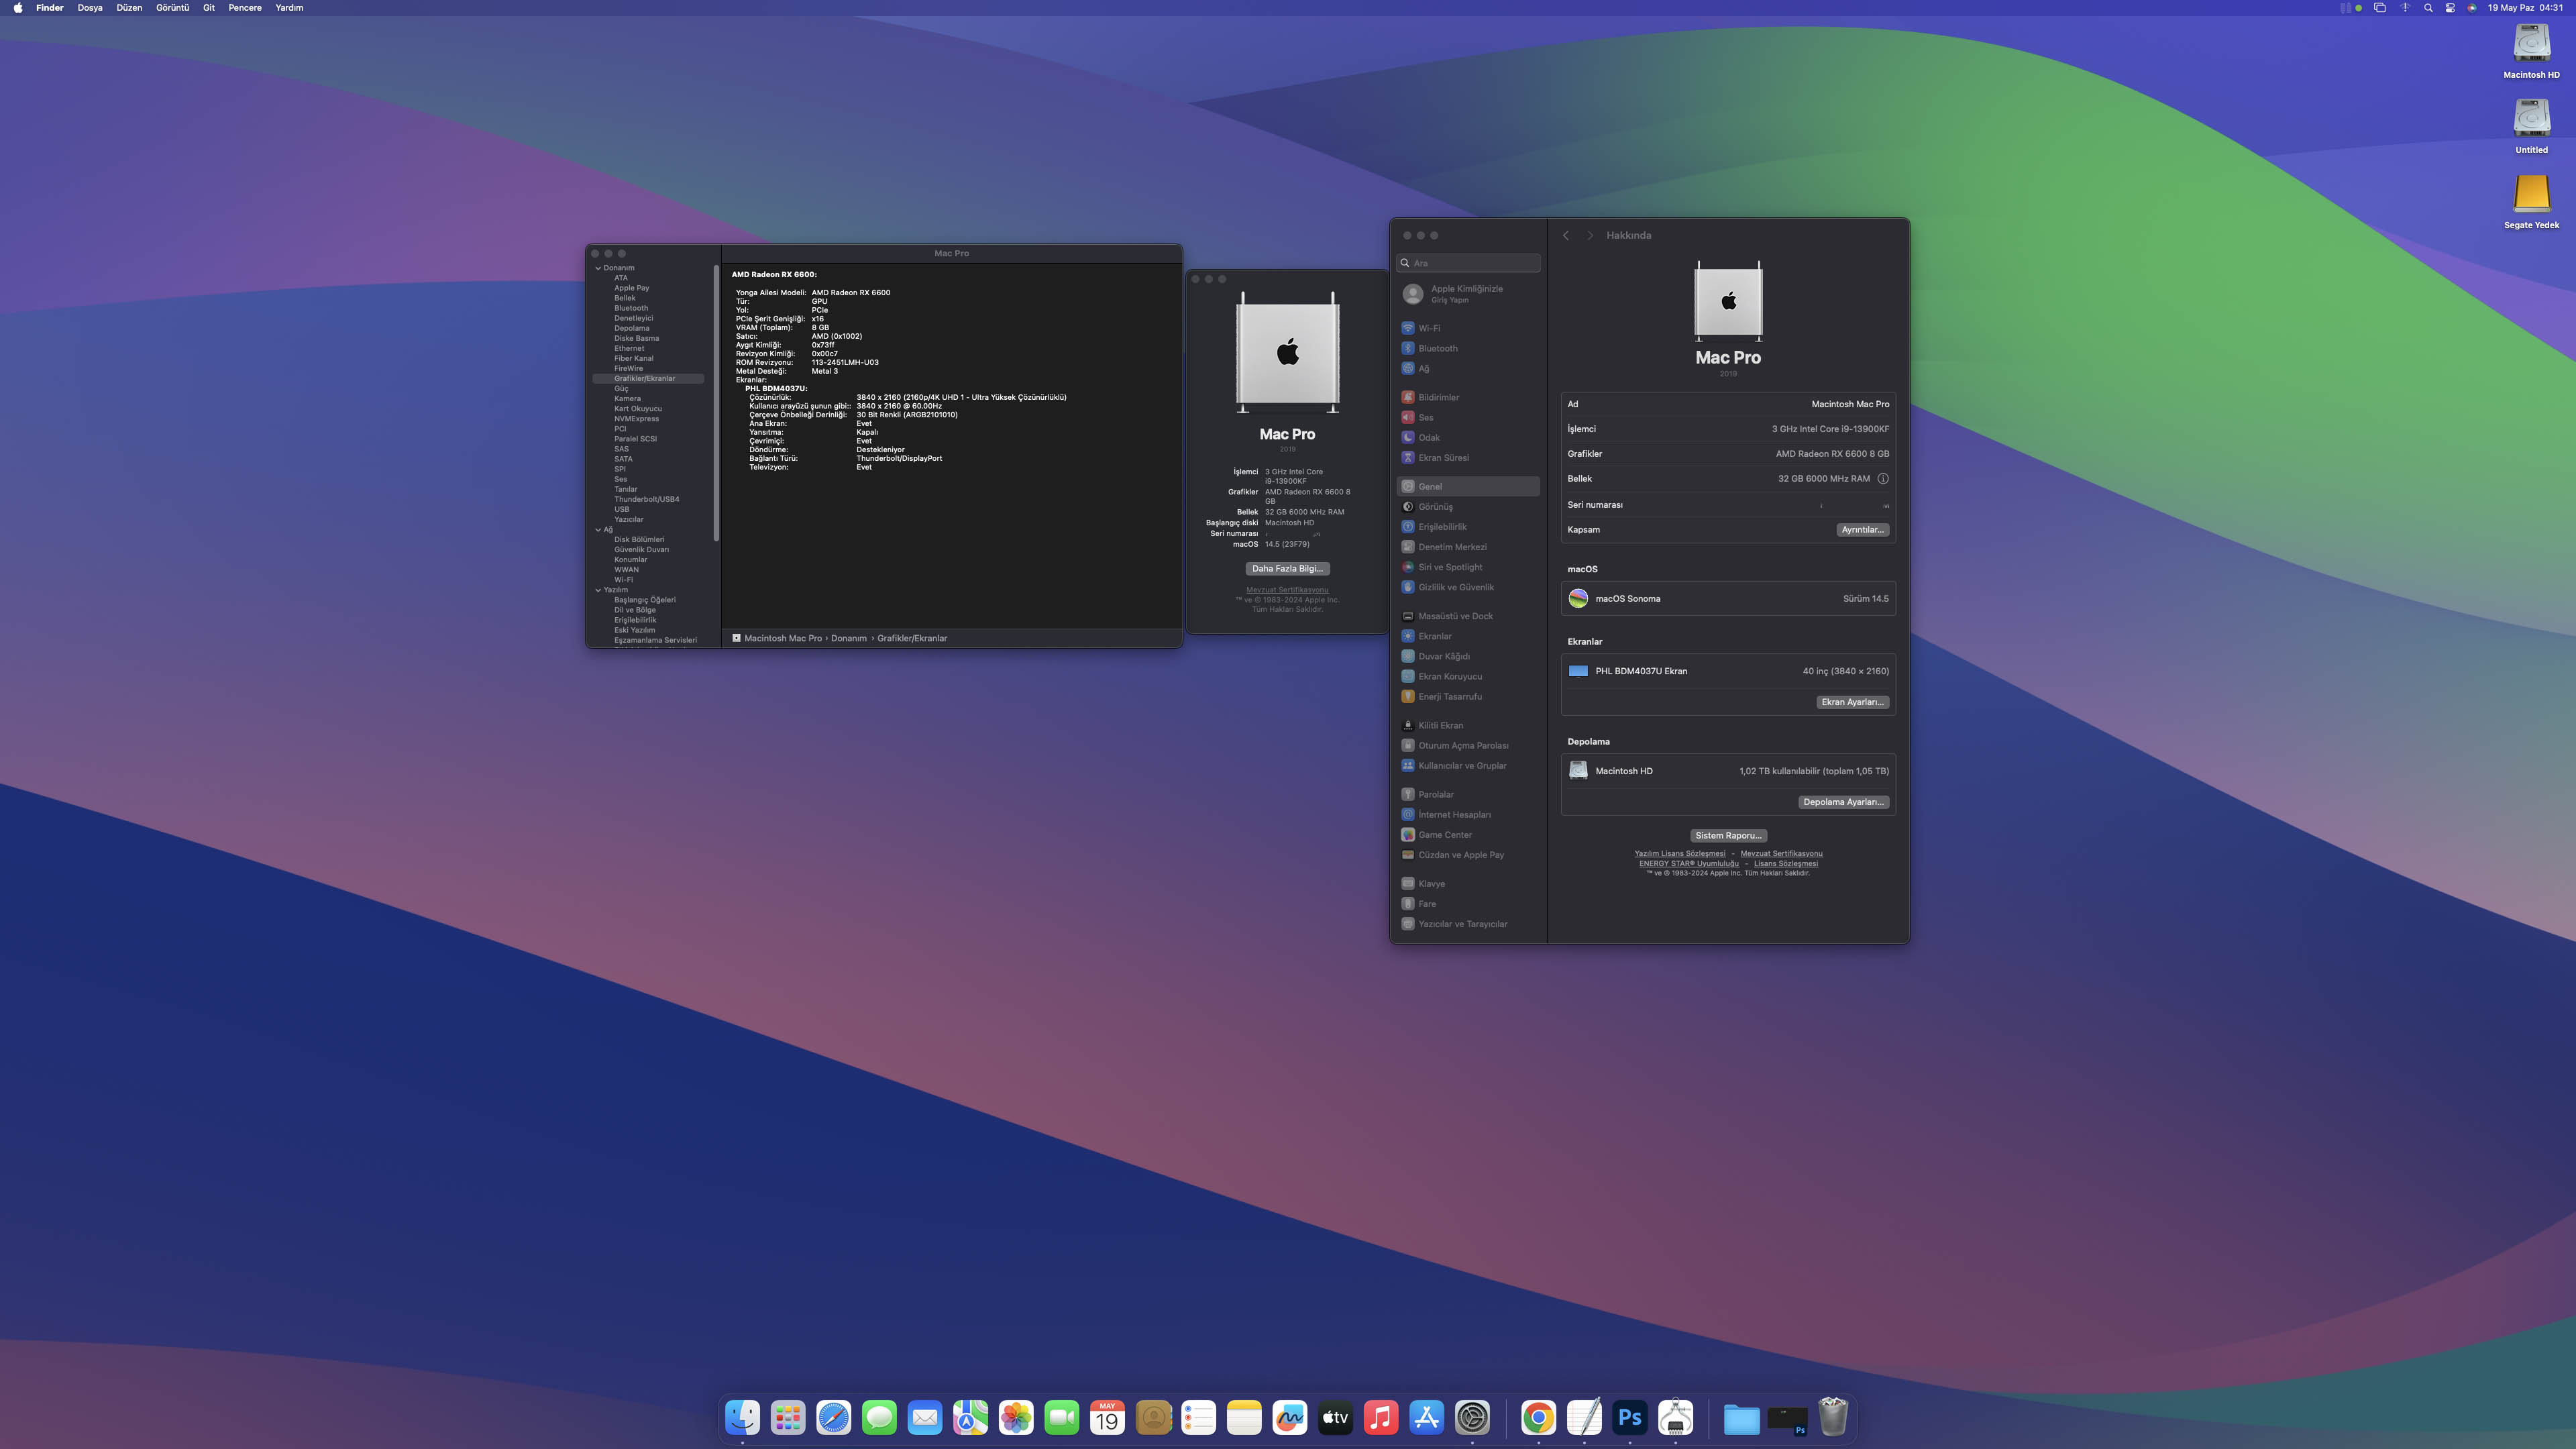Open Spotlight search in menu bar
The width and height of the screenshot is (2576, 1449).
(x=2428, y=8)
